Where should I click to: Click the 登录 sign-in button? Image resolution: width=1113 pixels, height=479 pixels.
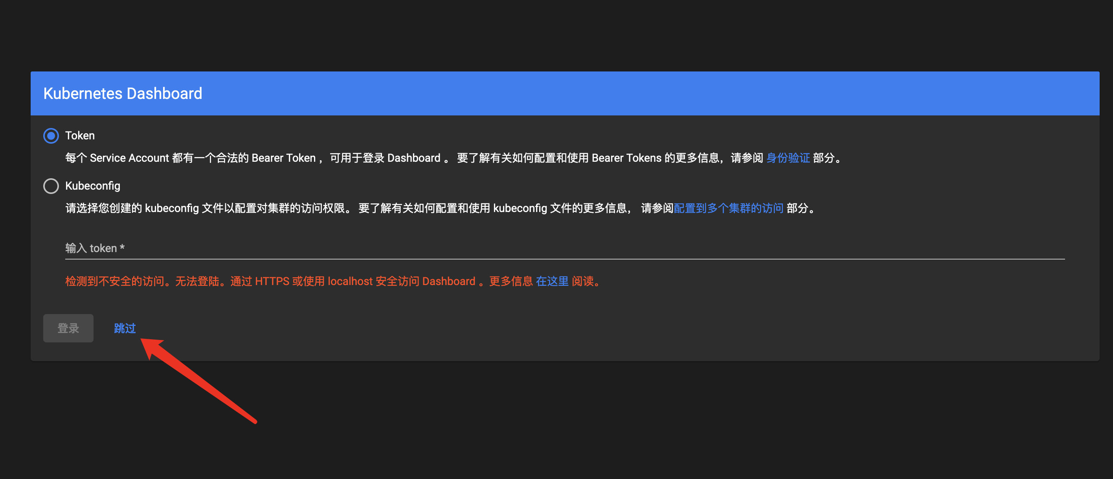(68, 328)
